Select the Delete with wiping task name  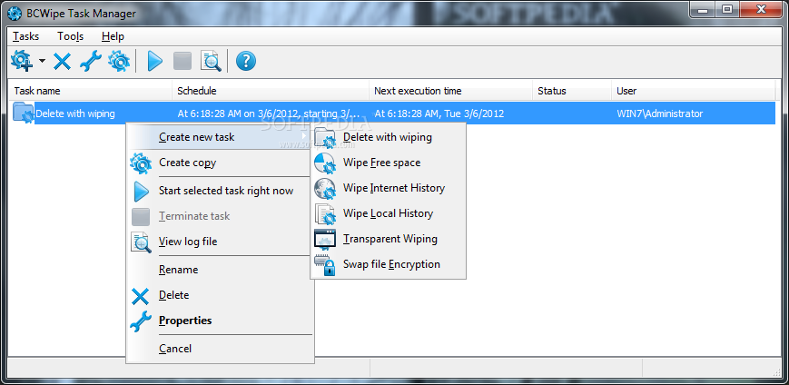[75, 114]
